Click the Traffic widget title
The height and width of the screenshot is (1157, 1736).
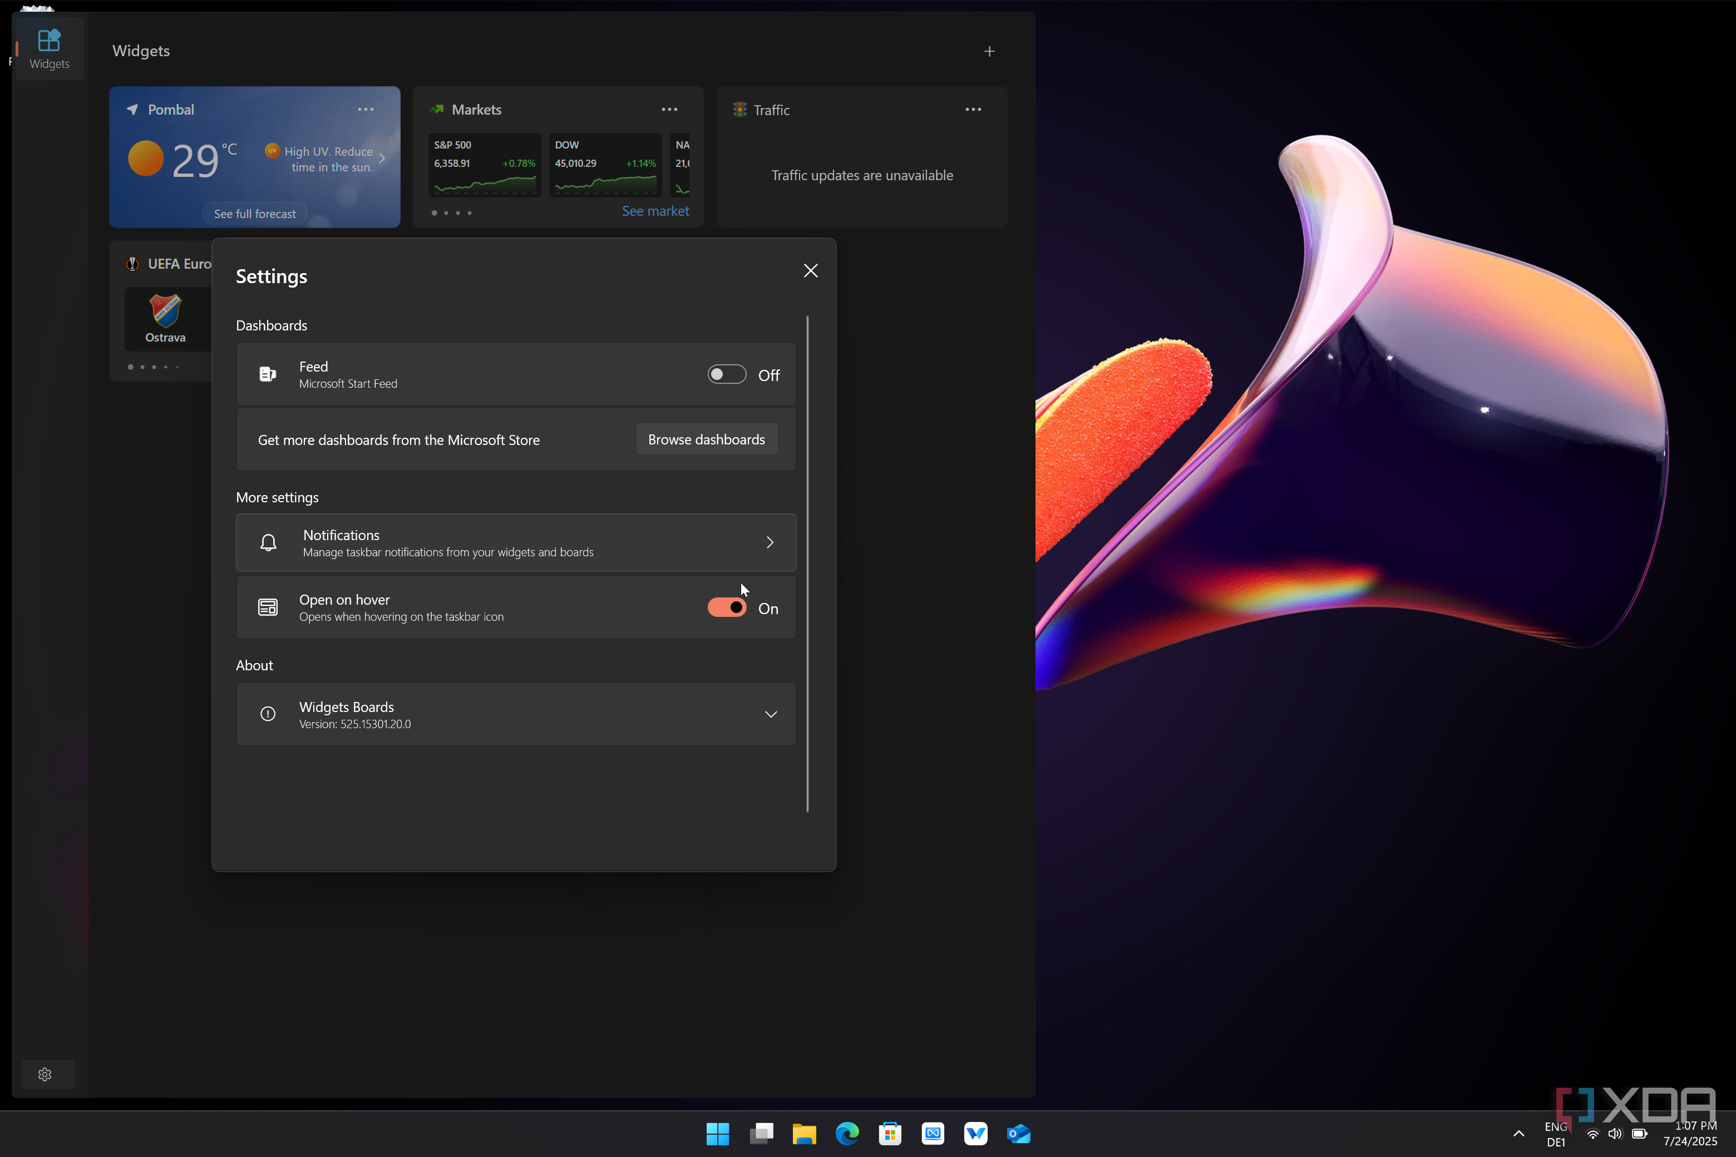771,110
